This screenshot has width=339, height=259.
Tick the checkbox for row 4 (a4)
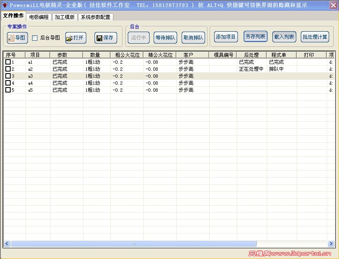[8, 83]
